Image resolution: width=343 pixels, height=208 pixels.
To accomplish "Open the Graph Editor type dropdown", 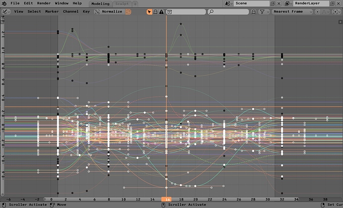I will pos(6,11).
